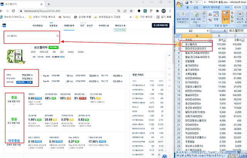This screenshot has height=158, width=247.
Task: Click info icon beside Top 40
Action: coord(41,76)
